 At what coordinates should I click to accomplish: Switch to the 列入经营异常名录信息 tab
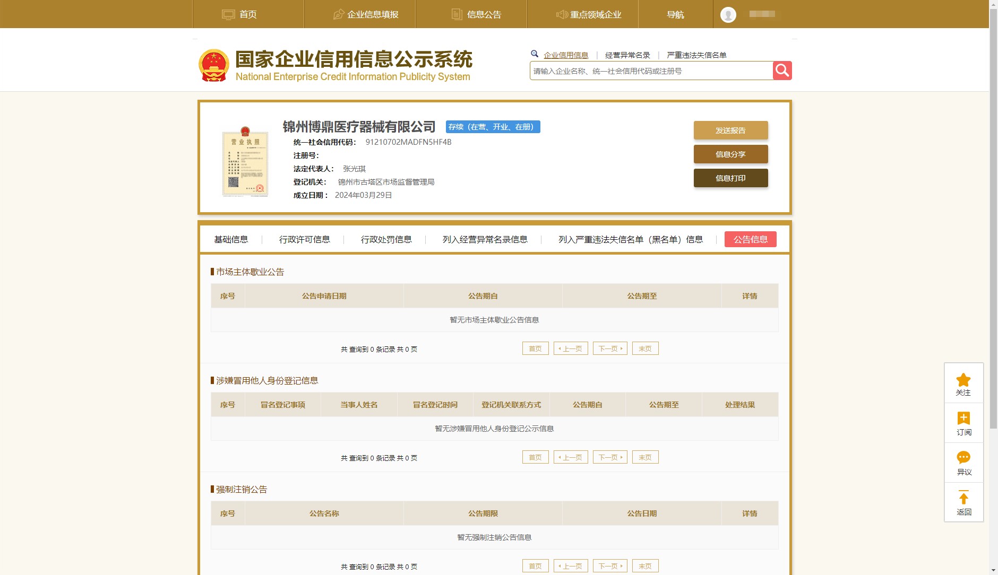[x=485, y=240]
